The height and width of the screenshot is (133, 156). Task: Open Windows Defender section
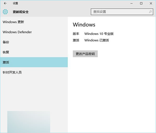tap(34, 32)
